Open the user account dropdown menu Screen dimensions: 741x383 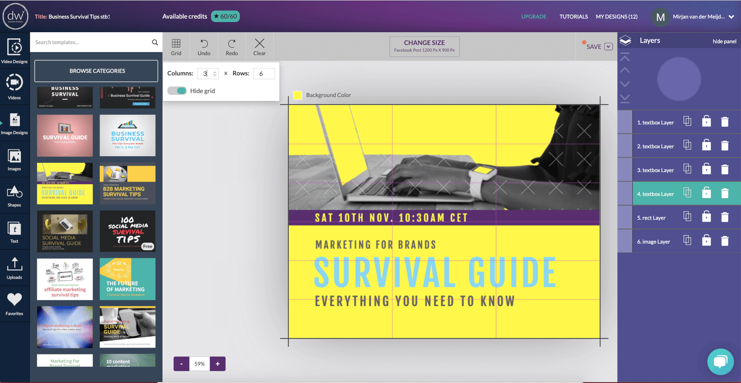(731, 17)
